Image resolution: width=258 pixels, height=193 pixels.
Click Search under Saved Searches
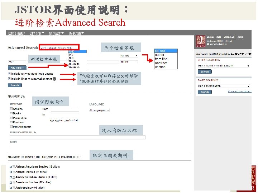pos(205,92)
